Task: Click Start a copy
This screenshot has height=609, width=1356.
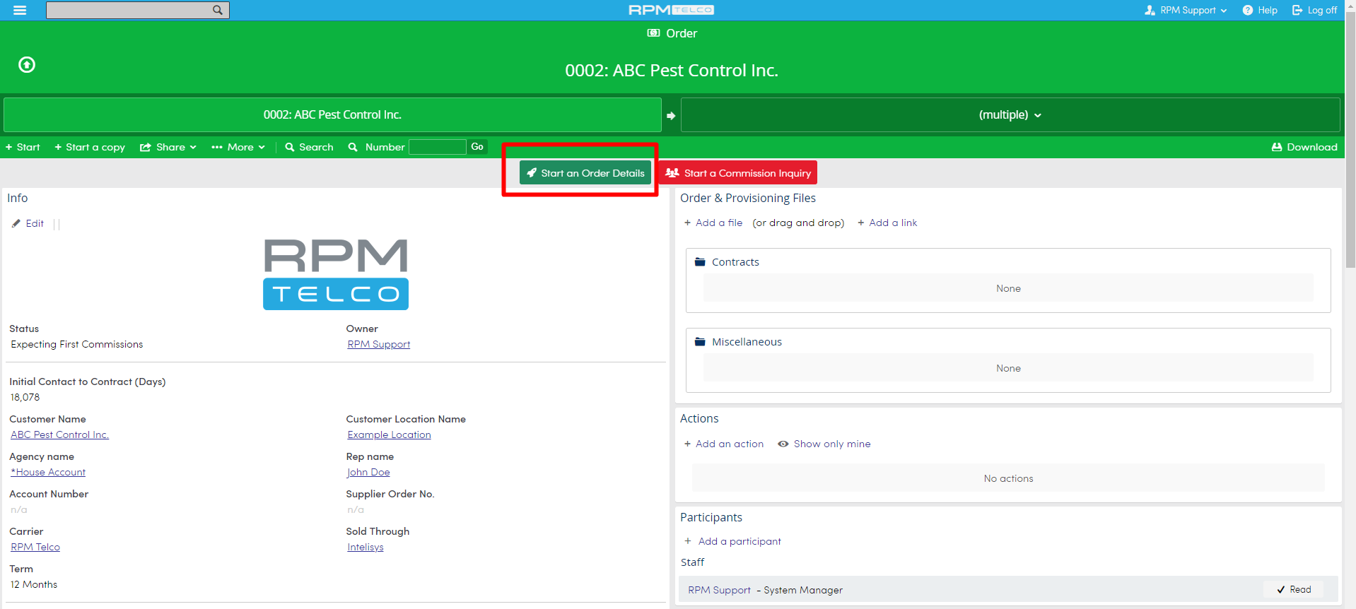Action: tap(90, 147)
